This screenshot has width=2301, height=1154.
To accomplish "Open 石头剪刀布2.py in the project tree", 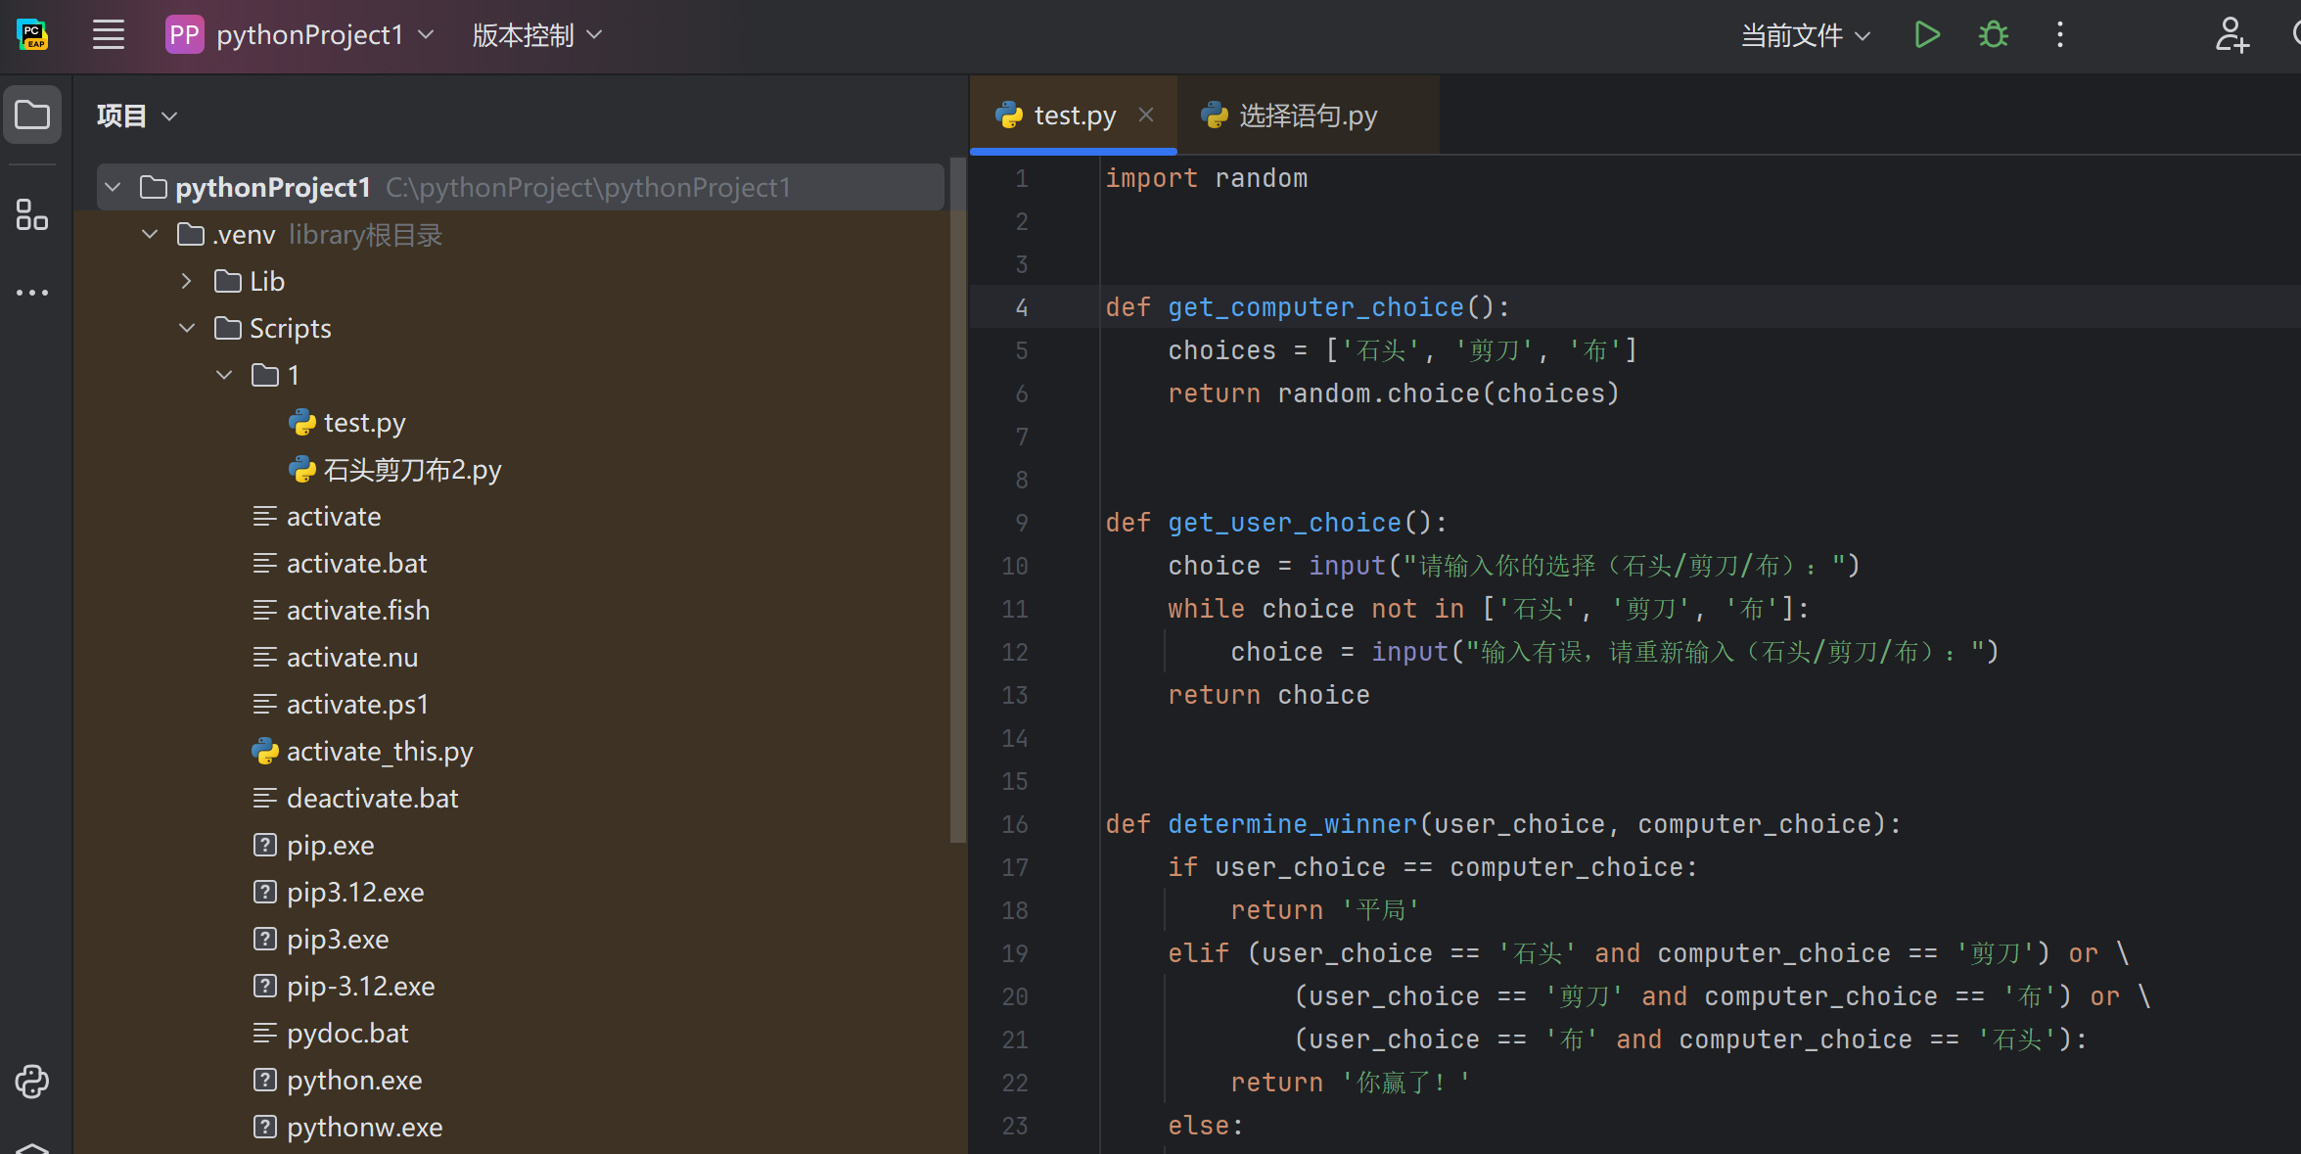I will coord(411,470).
